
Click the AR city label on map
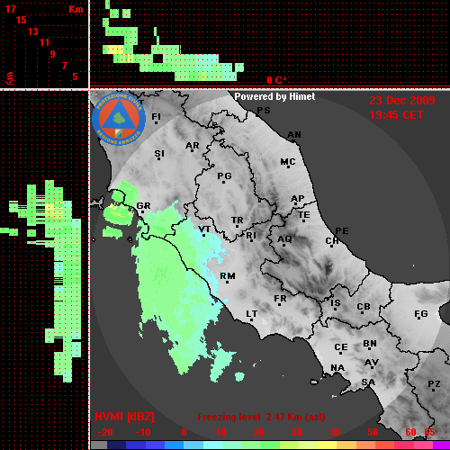(x=193, y=146)
